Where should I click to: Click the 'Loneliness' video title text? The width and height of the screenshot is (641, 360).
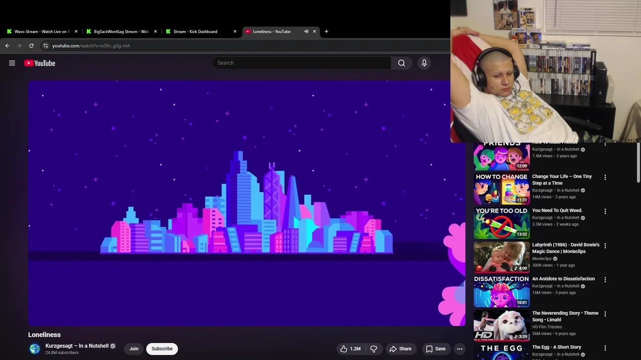pos(45,334)
